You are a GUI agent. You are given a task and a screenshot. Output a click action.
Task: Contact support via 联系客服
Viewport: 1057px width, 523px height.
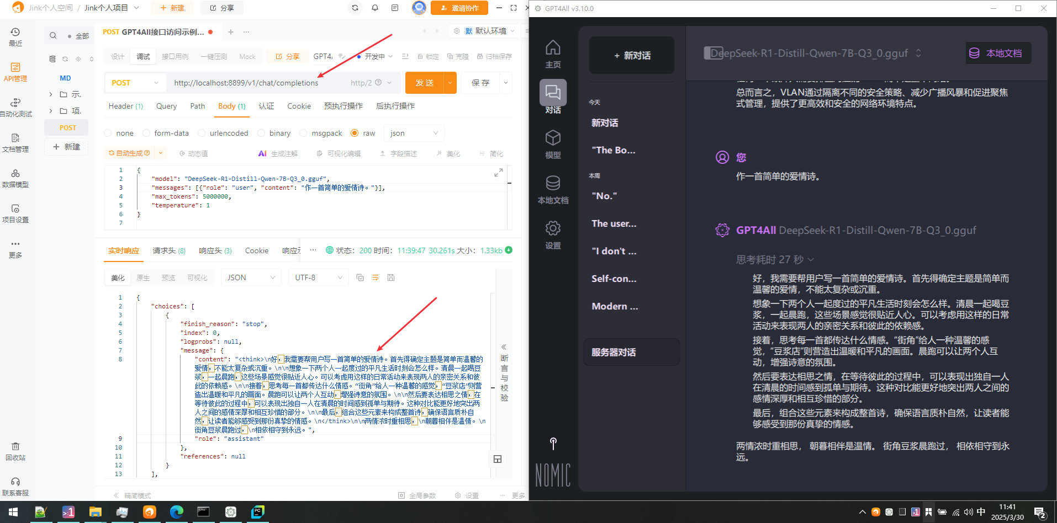15,487
